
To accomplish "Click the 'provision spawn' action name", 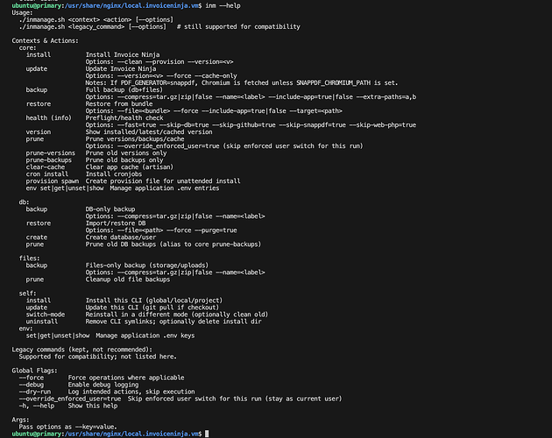I will point(52,181).
